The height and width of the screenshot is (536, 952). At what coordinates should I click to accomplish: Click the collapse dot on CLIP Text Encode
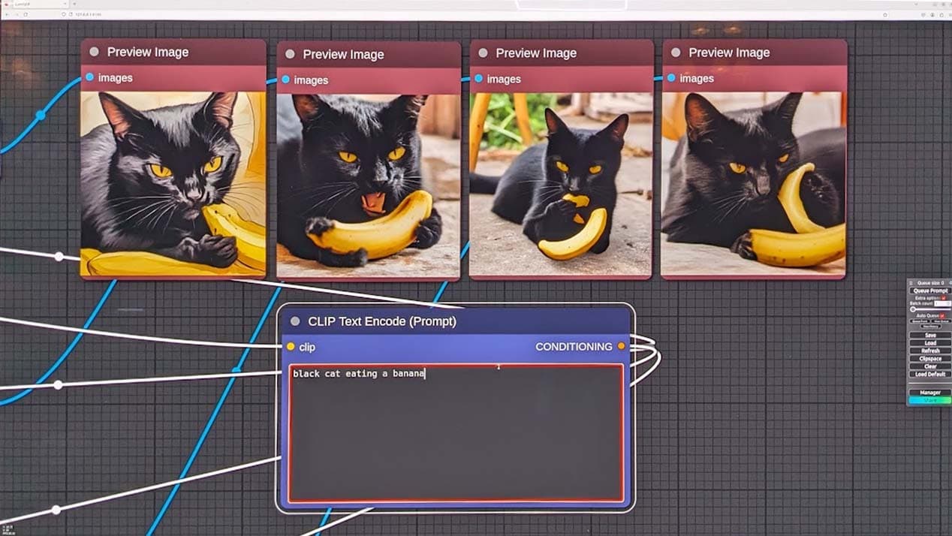(295, 321)
